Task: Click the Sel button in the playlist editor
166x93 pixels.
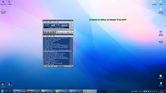Action: pos(52,66)
